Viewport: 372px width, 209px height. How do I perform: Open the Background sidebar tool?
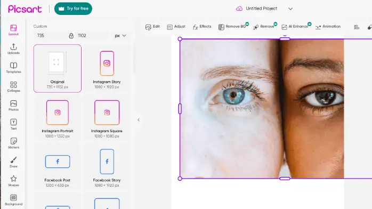tap(13, 200)
